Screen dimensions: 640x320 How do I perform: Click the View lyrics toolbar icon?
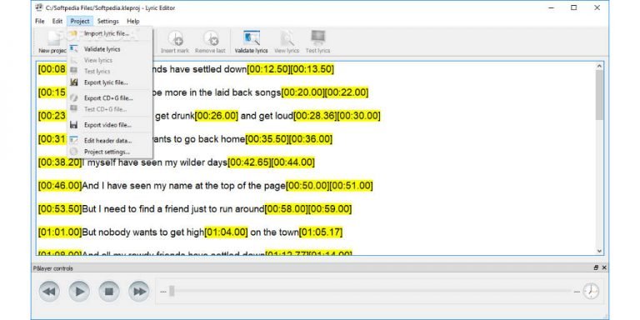(x=287, y=38)
